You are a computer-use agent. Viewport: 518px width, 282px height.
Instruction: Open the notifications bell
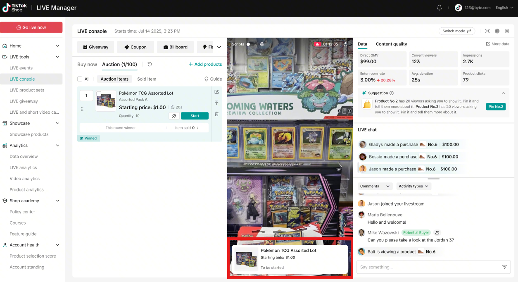440,7
